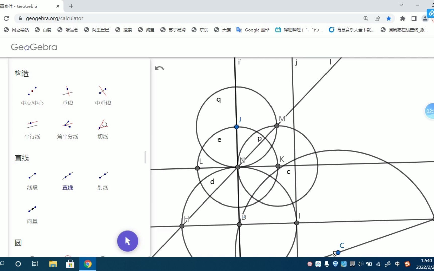Open the browser side panel
This screenshot has height=271, width=434.
point(414,18)
